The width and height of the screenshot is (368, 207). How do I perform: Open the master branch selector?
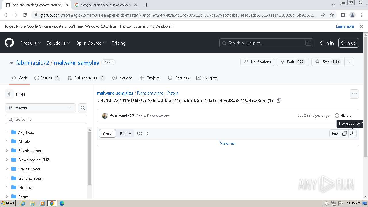point(40,108)
